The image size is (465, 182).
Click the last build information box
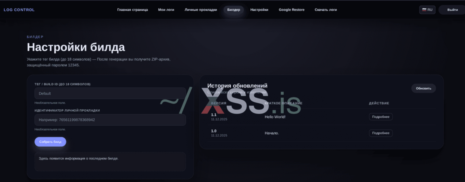(x=110, y=162)
